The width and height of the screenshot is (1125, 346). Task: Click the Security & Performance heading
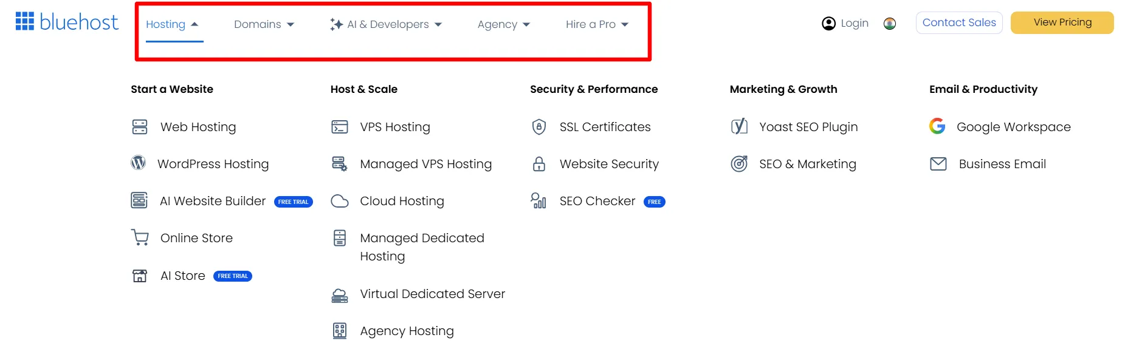[x=594, y=89]
